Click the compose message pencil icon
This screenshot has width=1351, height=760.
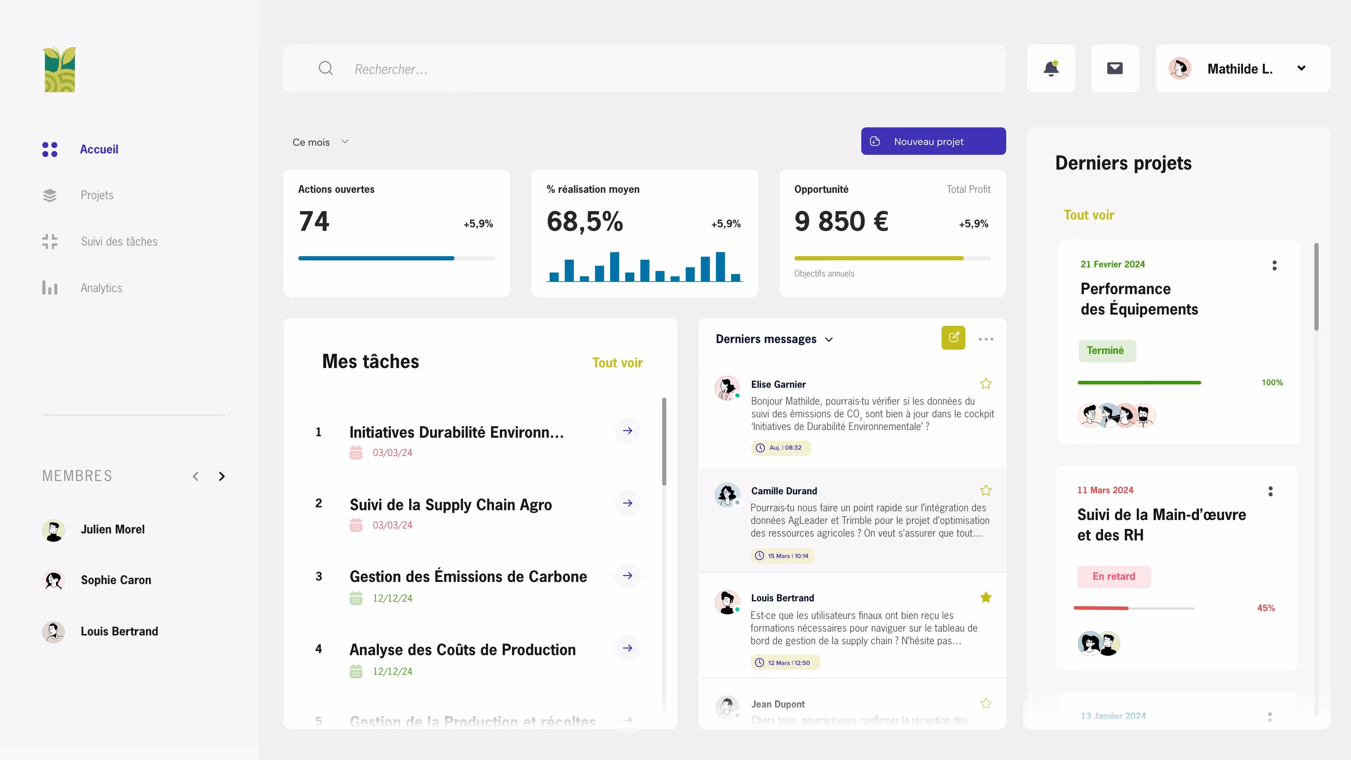pos(953,338)
